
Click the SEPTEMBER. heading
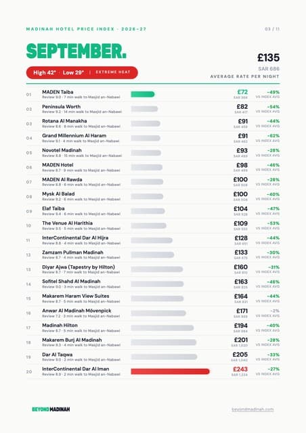[76, 51]
